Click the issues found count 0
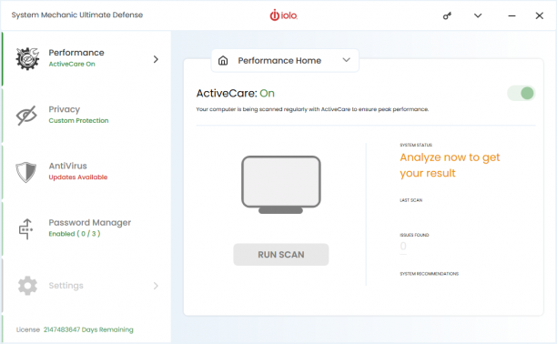This screenshot has width=557, height=344. 403,246
